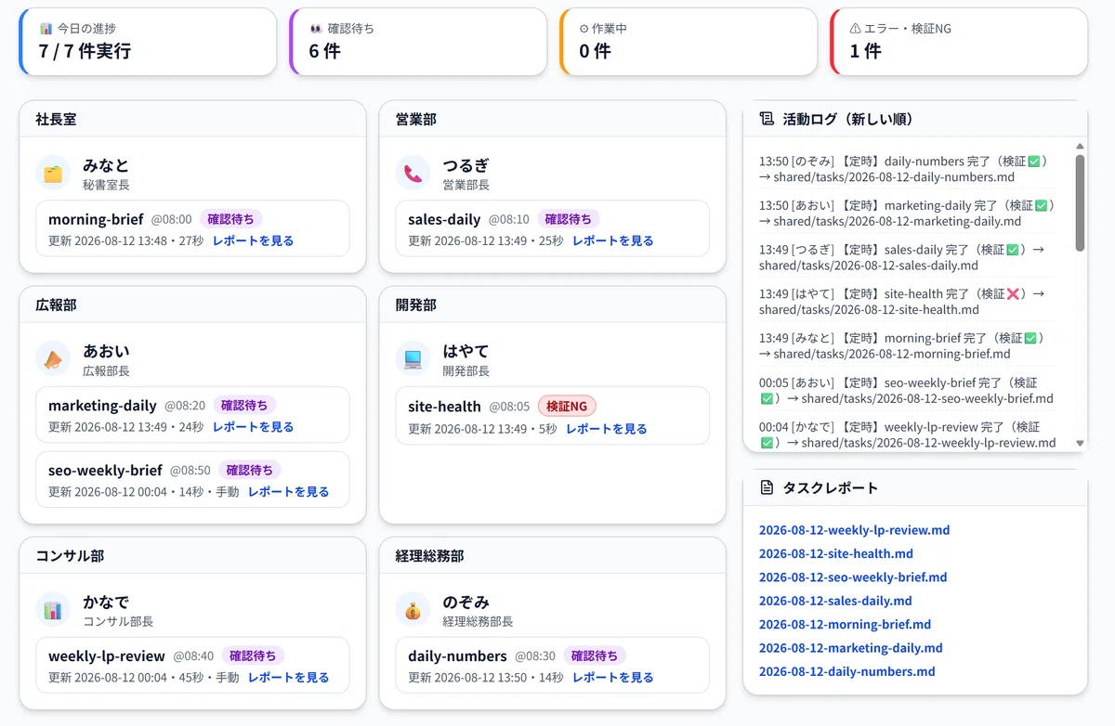Click the 13:49 つるぎ sales-daily log entry
Screen dimensions: 1115x726
click(907, 257)
